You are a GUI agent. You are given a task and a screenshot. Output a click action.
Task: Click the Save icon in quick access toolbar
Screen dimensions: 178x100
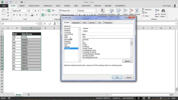pyautogui.click(x=6, y=2)
